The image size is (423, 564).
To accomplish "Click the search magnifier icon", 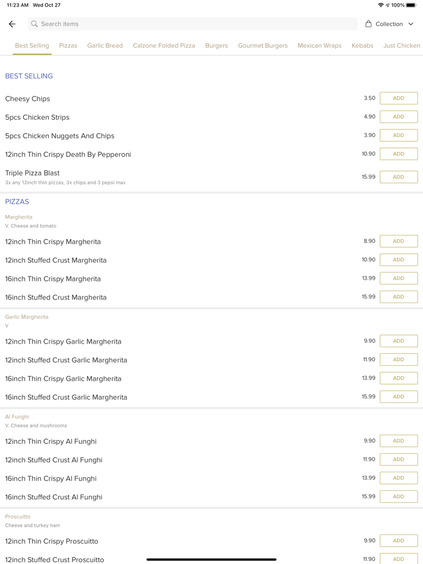I will [34, 24].
